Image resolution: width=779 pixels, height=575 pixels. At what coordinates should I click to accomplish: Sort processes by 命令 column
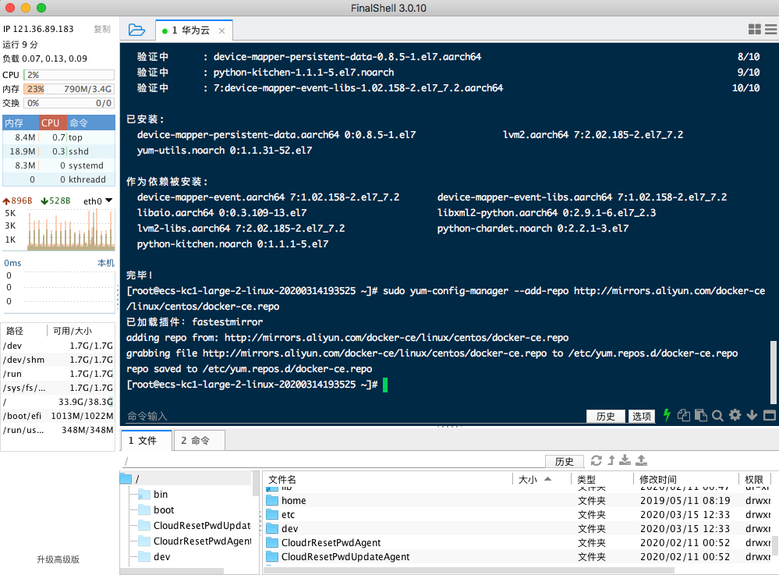[90, 122]
